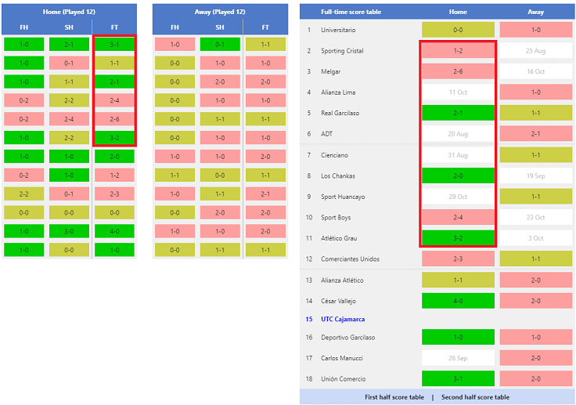Image resolution: width=576 pixels, height=405 pixels.
Task: Click Universitario home score 0-0
Action: click(458, 31)
